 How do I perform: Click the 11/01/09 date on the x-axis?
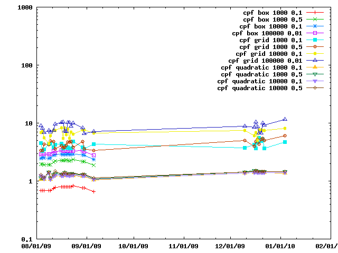182,246
